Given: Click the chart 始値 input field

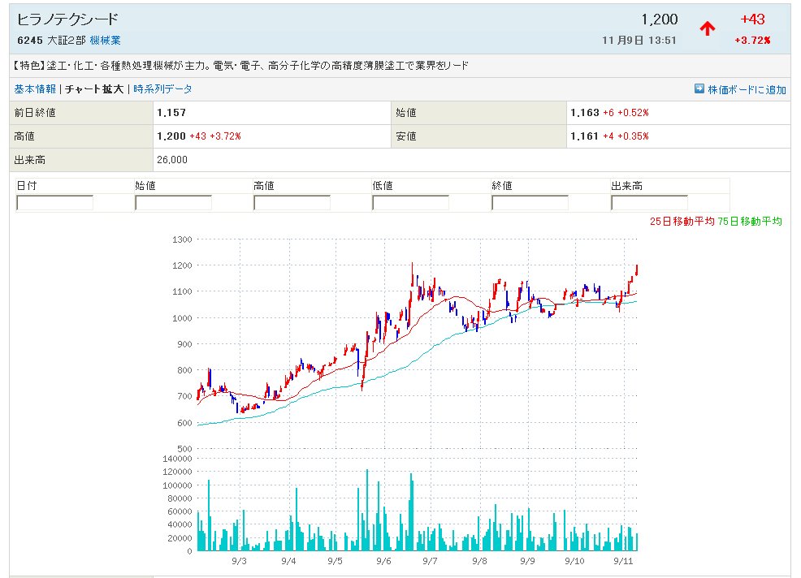Looking at the screenshot, I should [x=173, y=203].
